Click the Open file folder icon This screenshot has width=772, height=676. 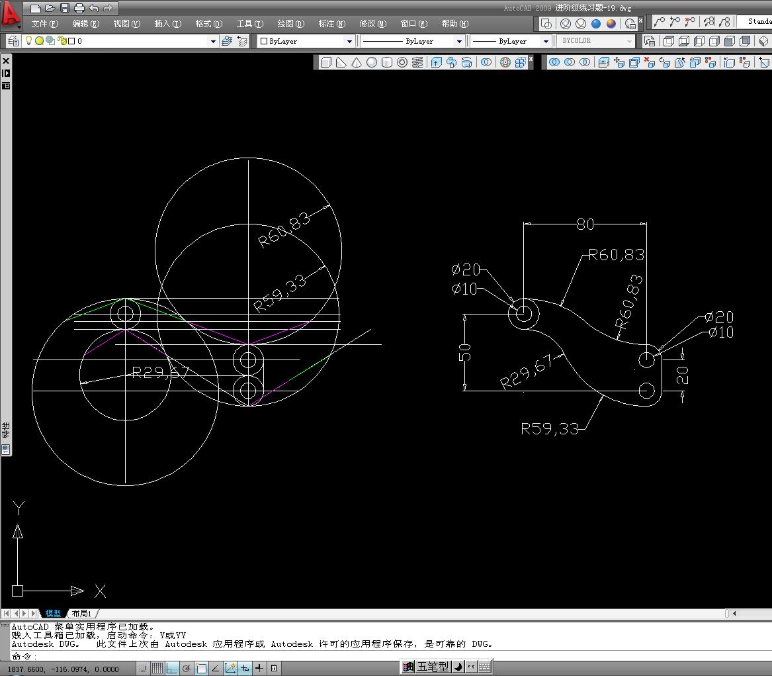click(50, 8)
